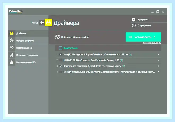Click the Драйвера sidebar icon
Viewport: 175px width, 122px height.
coord(12,33)
